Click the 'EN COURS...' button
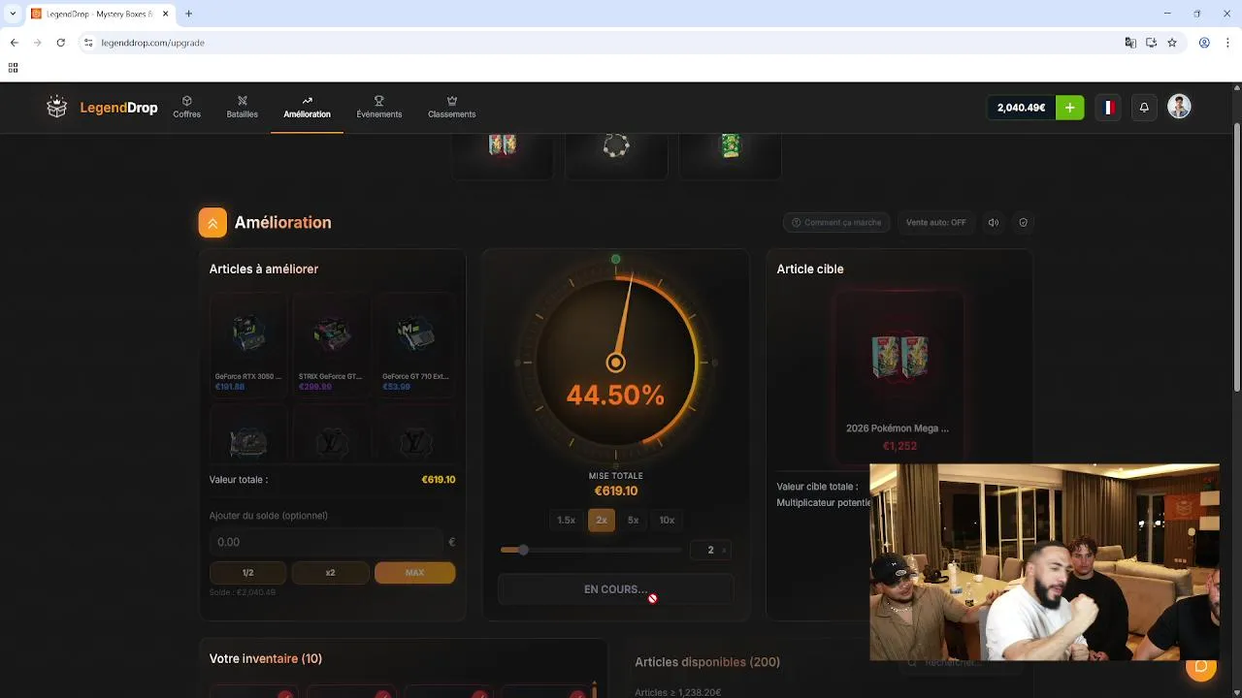Image resolution: width=1242 pixels, height=698 pixels. pos(615,589)
